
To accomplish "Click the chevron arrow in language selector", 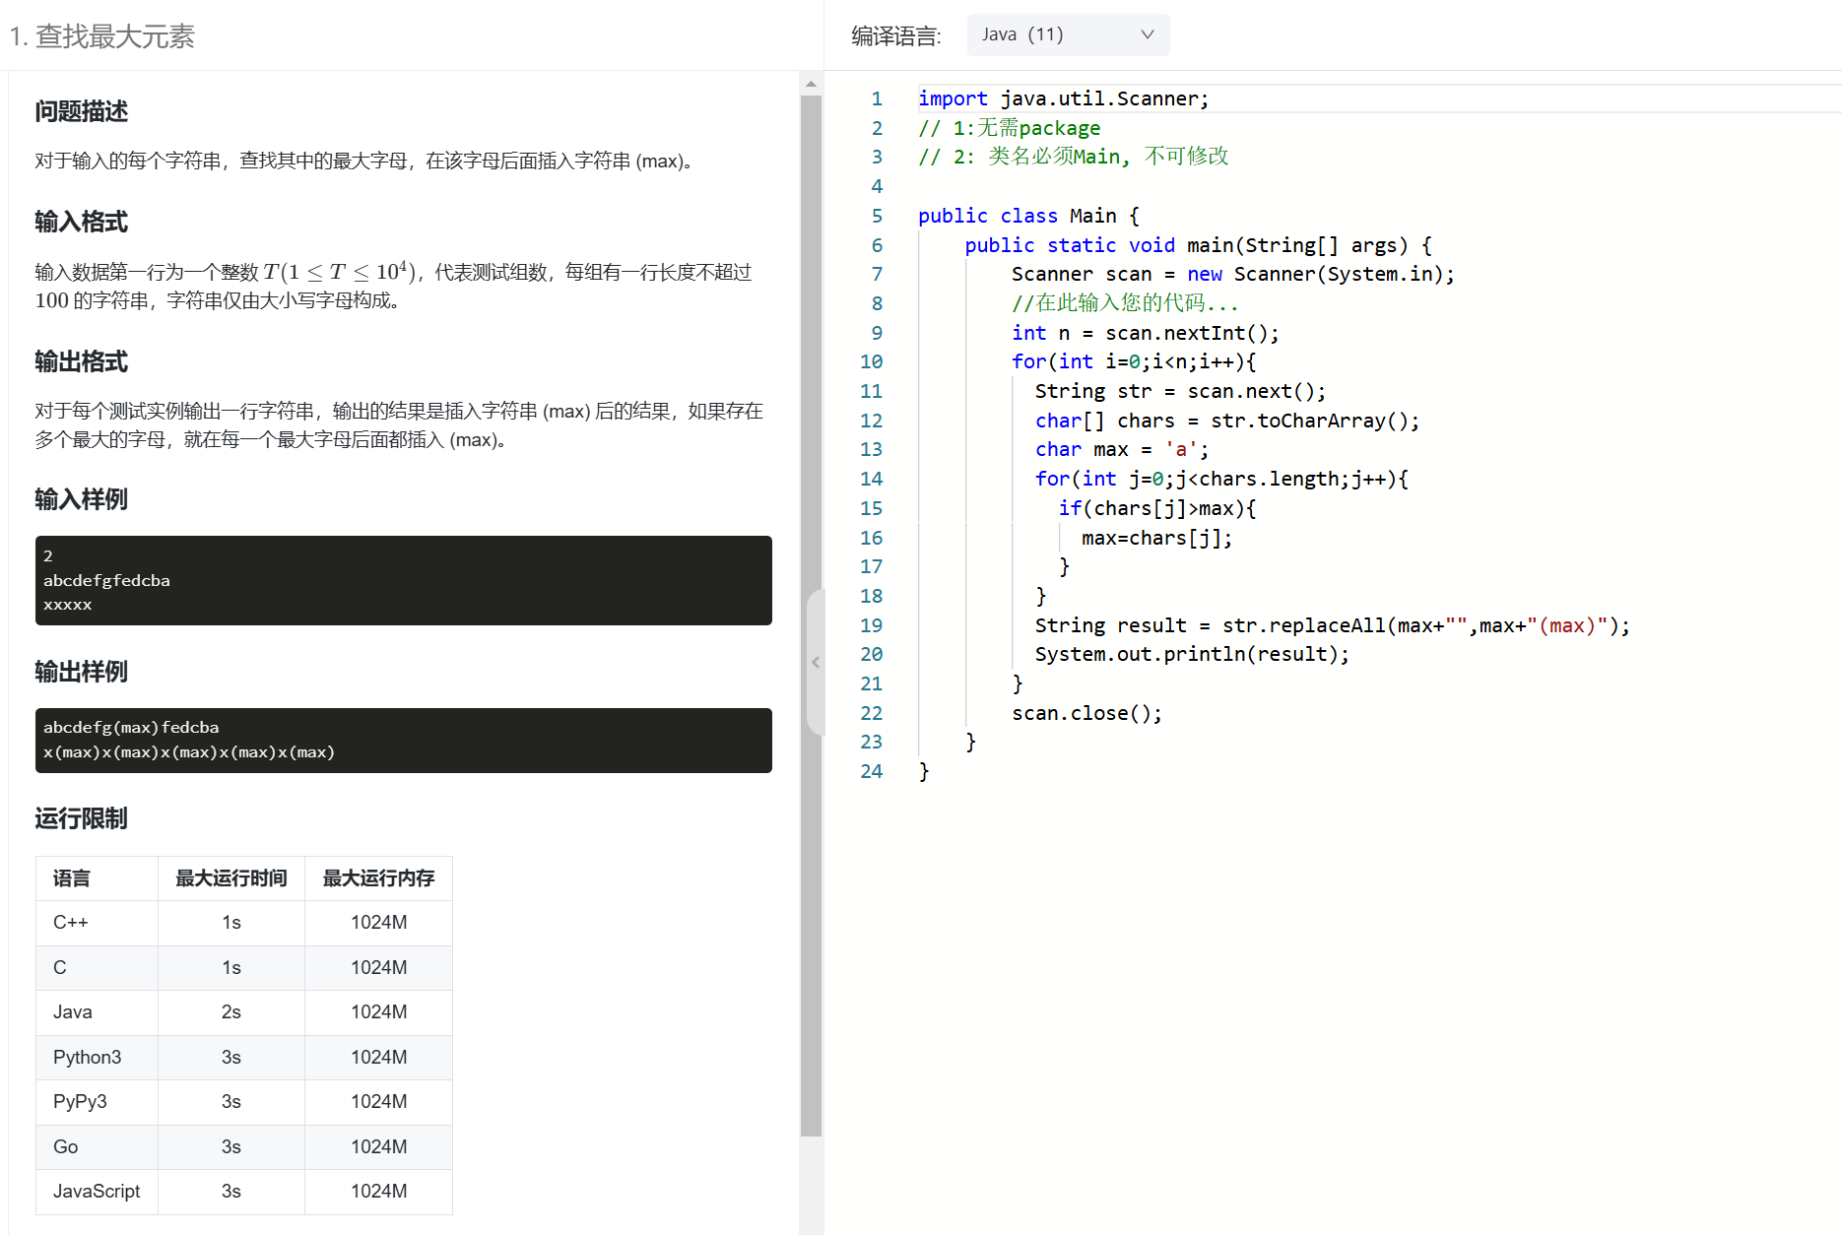I will [x=1147, y=34].
